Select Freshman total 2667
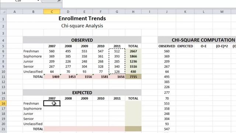236x133 pixels. point(133,51)
